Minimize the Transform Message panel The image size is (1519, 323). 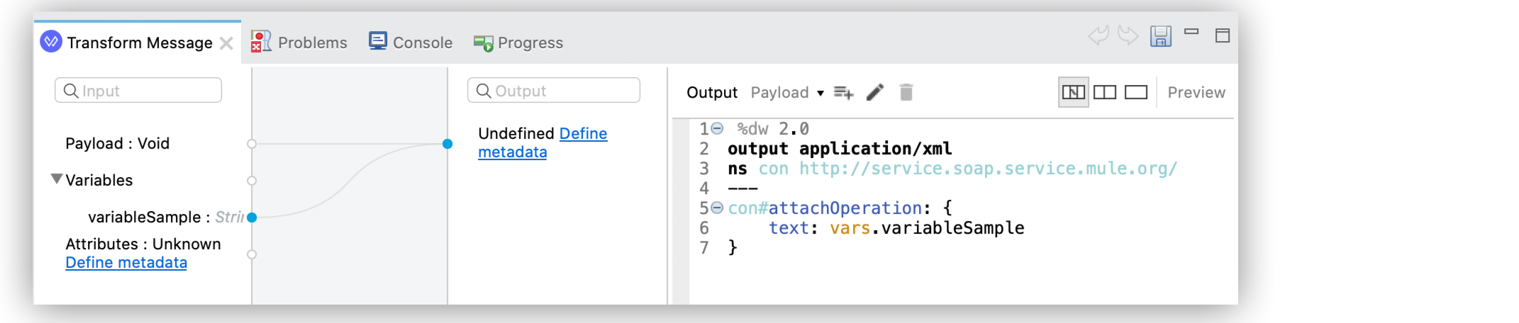point(1191,33)
